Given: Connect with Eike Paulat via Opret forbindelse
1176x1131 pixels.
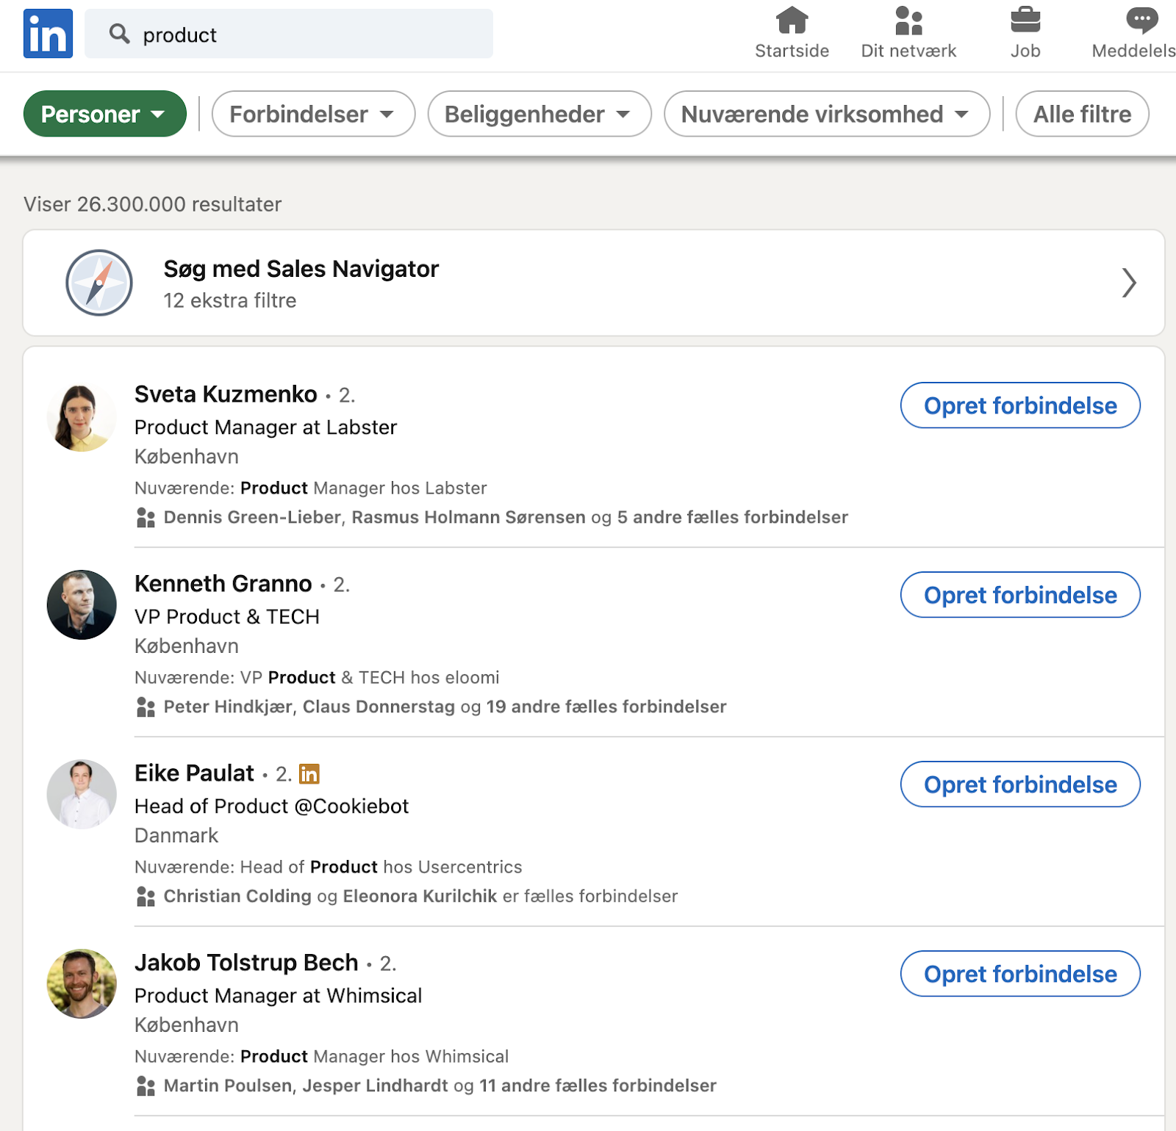Looking at the screenshot, I should (1020, 784).
